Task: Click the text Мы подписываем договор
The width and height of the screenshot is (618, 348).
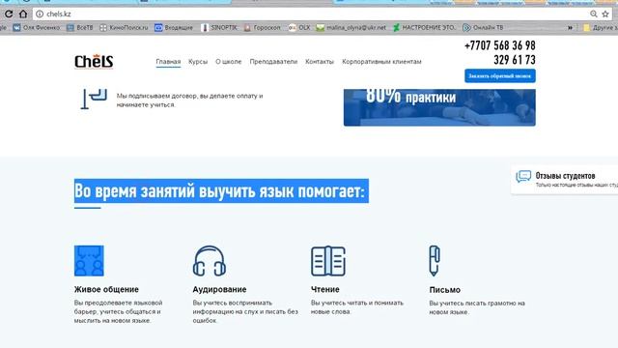Action: click(x=189, y=101)
